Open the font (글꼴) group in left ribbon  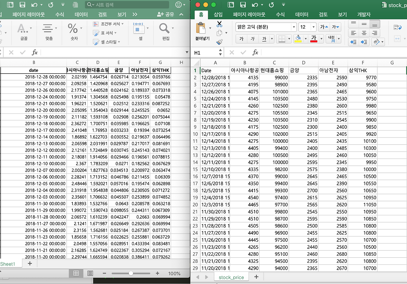(24, 32)
